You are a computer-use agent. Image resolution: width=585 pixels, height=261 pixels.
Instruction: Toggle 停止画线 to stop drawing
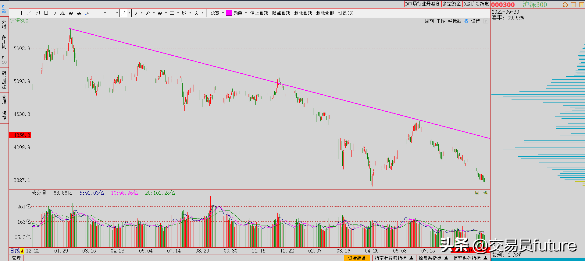pyautogui.click(x=259, y=13)
